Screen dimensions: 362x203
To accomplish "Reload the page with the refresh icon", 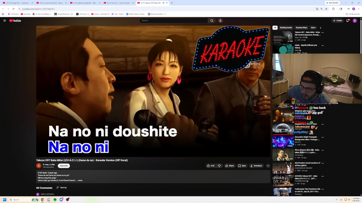I will [14, 9].
